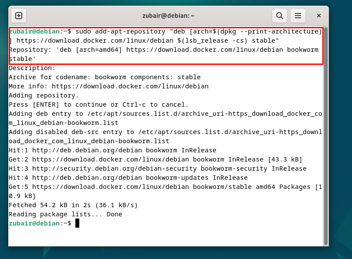Open the hamburger menu
The image size is (352, 259).
(x=298, y=16)
